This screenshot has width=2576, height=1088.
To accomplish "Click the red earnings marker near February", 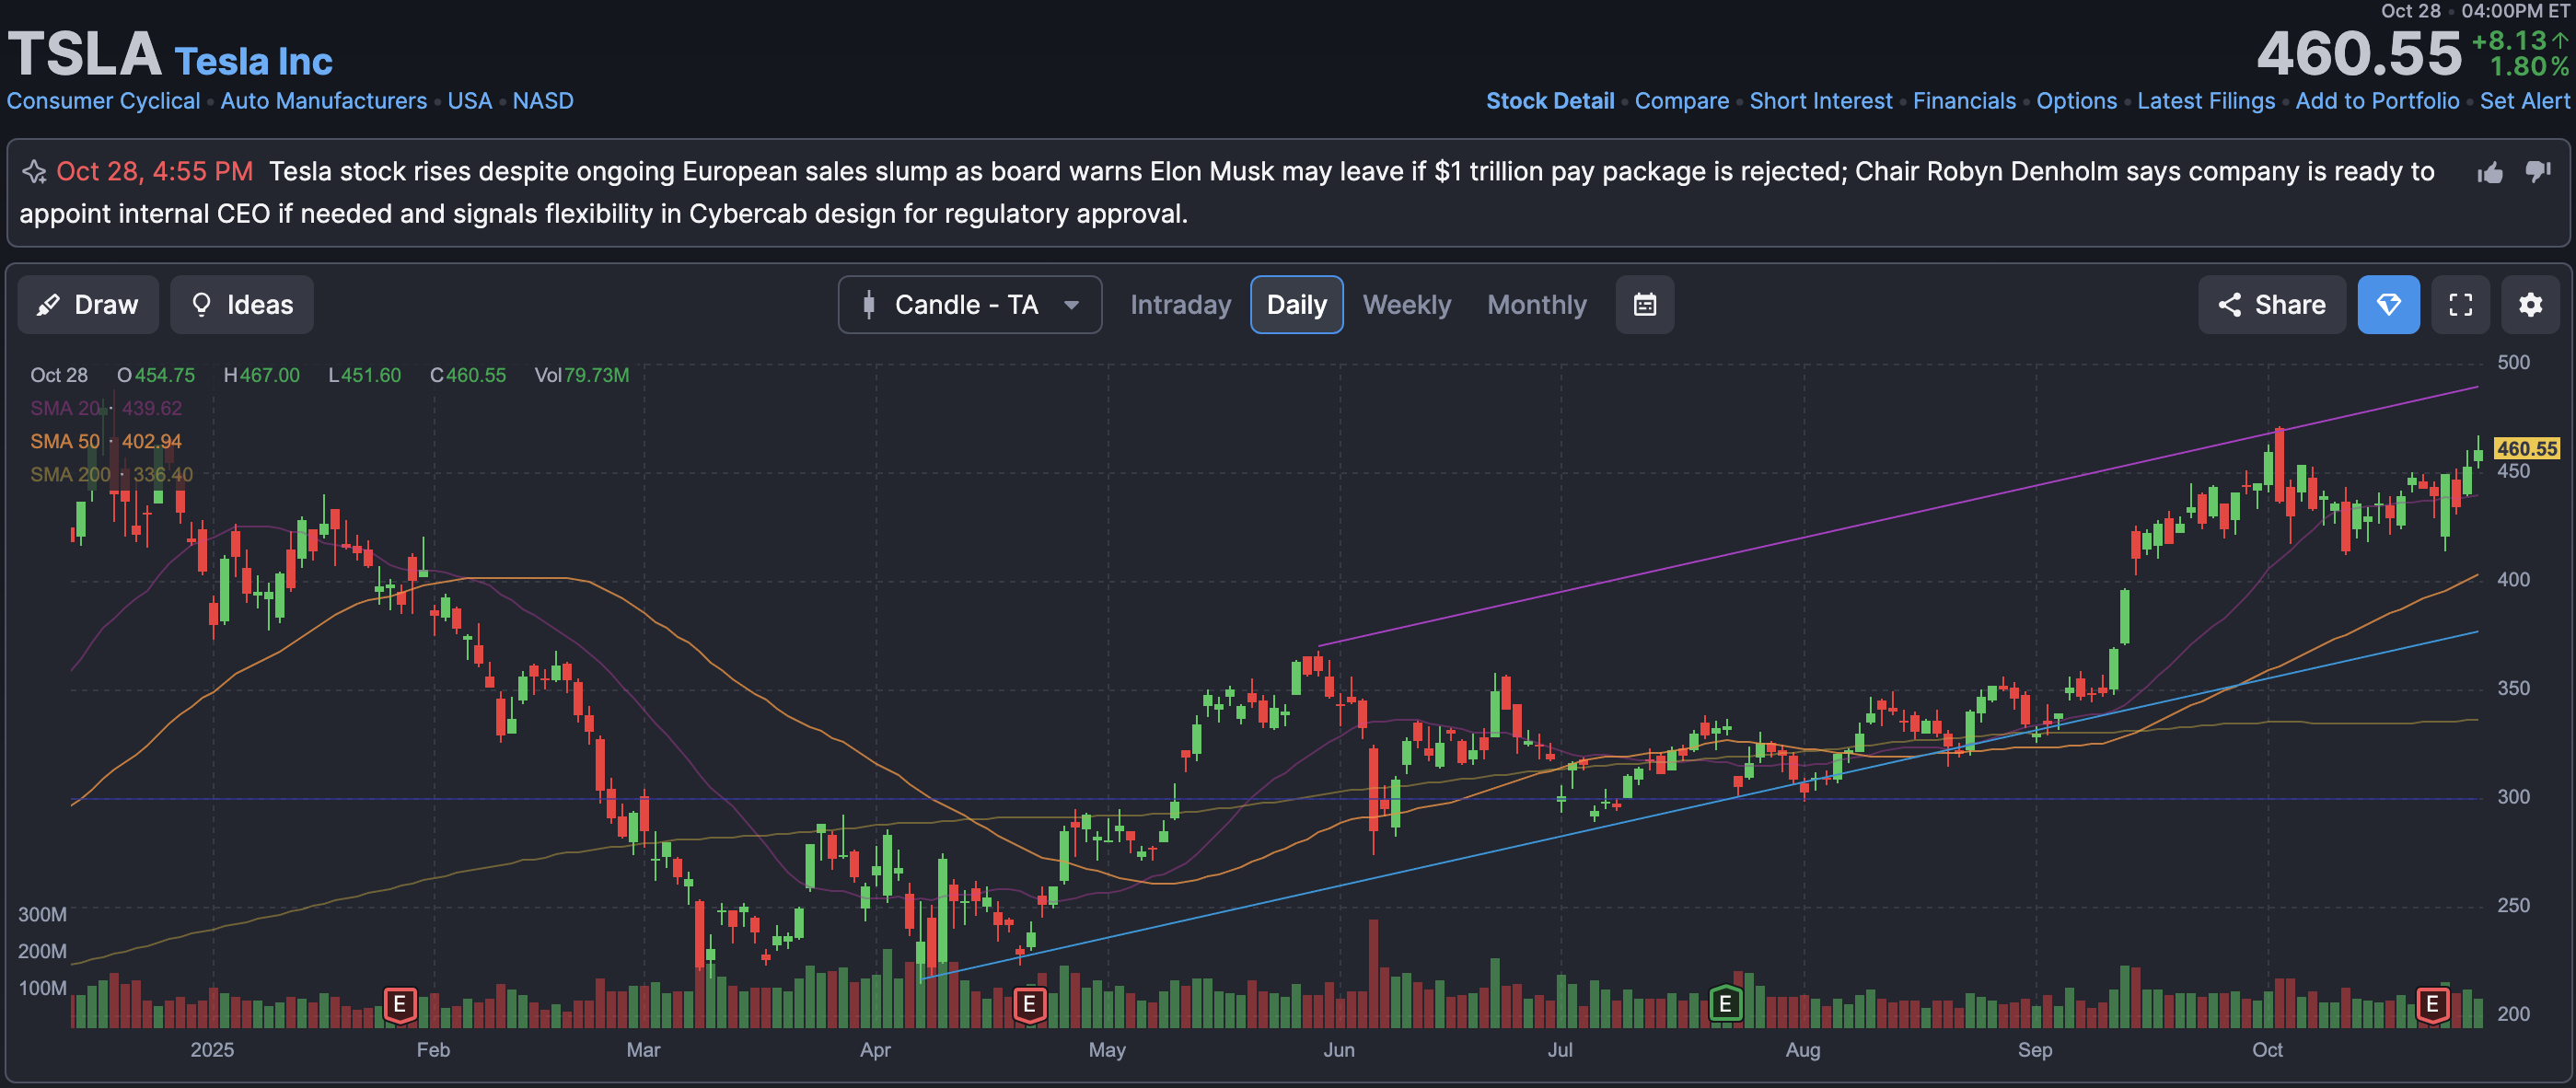I will (x=399, y=1003).
